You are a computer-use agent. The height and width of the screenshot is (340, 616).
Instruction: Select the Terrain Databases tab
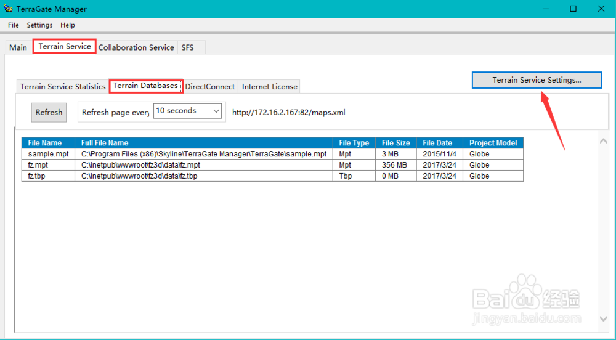coord(146,86)
